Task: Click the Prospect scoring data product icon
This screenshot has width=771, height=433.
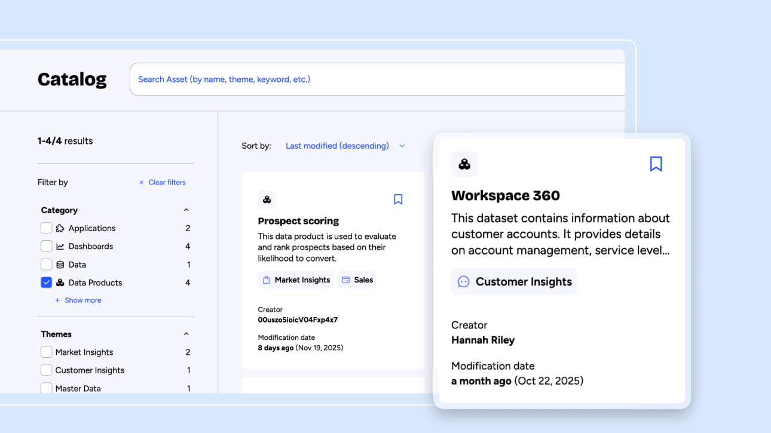Action: (x=267, y=199)
